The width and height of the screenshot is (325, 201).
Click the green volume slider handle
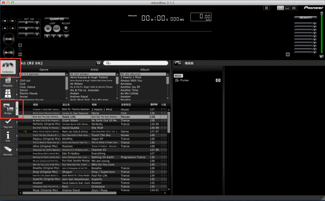coord(321,13)
